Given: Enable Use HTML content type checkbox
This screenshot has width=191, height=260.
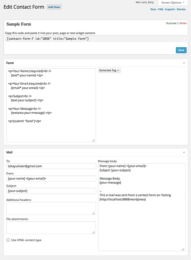Looking at the screenshot, I should point(8,240).
